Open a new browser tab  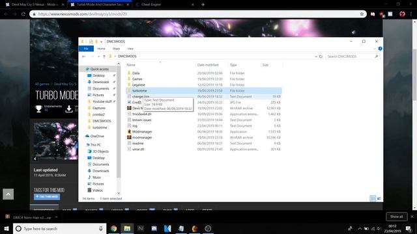pos(203,5)
